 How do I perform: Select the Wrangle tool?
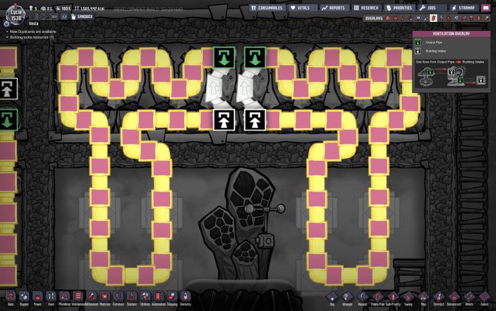pyautogui.click(x=347, y=299)
